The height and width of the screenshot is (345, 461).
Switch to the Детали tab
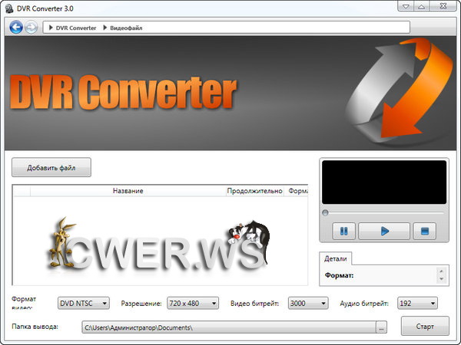pos(336,259)
